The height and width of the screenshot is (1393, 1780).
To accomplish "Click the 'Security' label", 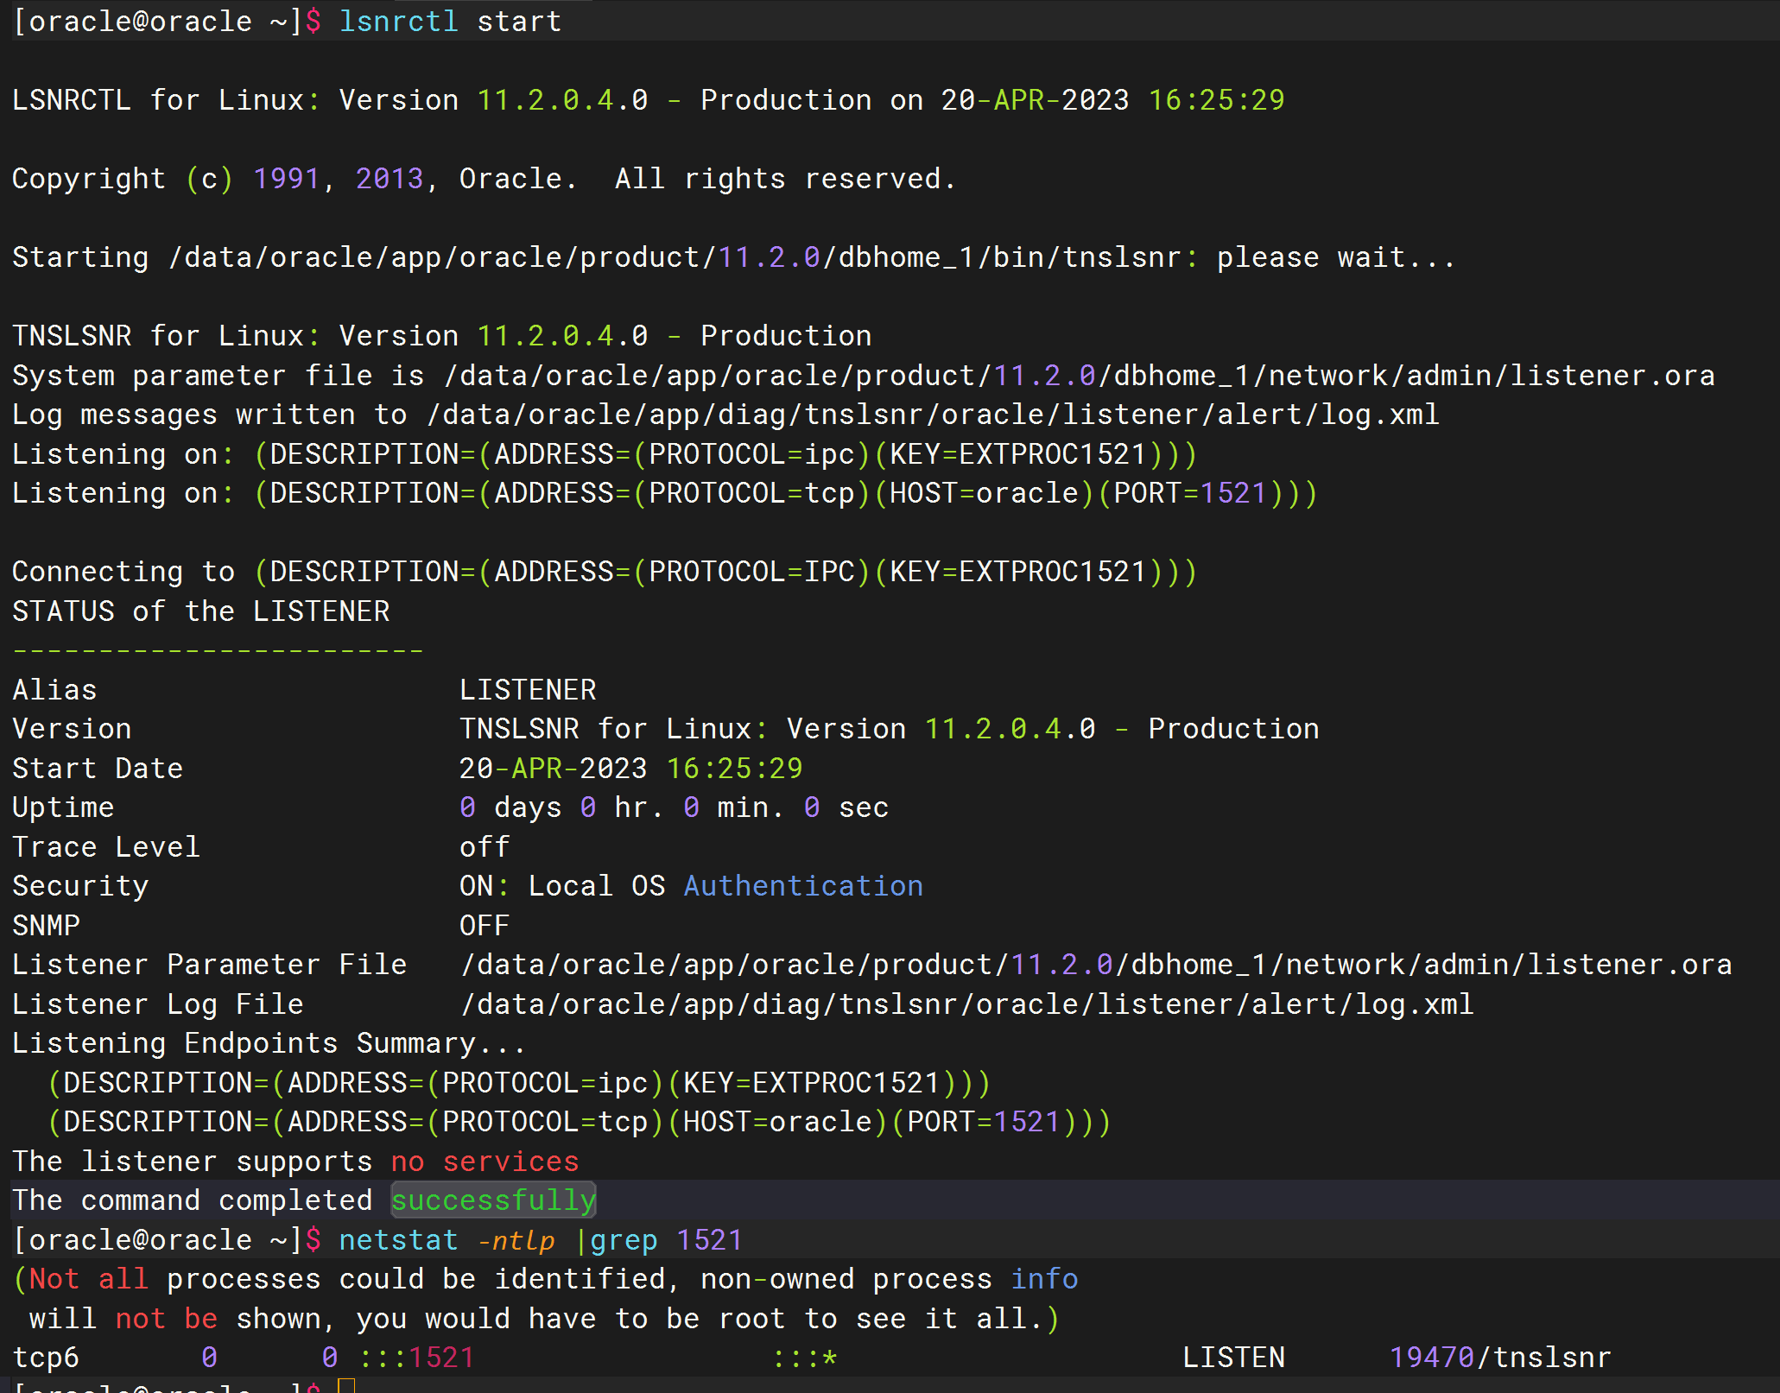I will click(80, 886).
